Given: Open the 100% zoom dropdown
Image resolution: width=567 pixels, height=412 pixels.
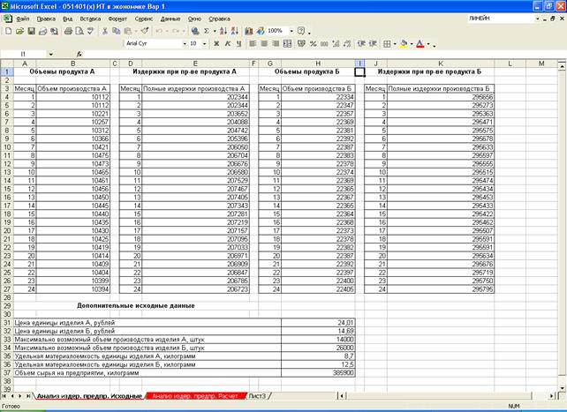Looking at the screenshot, I should click(289, 31).
